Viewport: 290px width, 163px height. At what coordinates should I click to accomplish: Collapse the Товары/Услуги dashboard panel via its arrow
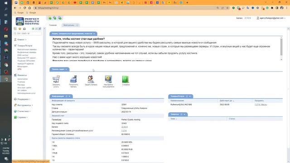click(x=190, y=96)
